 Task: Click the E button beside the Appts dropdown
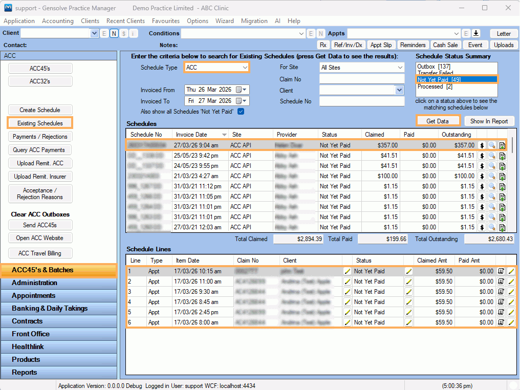click(466, 33)
